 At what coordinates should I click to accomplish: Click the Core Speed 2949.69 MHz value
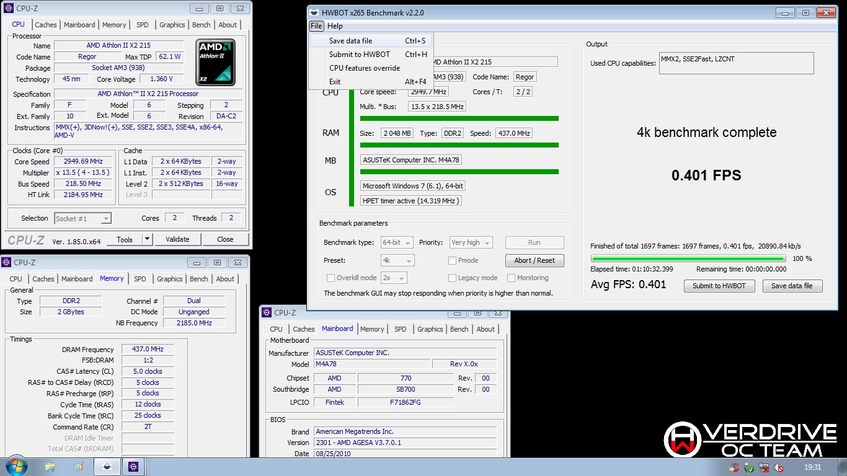click(83, 162)
